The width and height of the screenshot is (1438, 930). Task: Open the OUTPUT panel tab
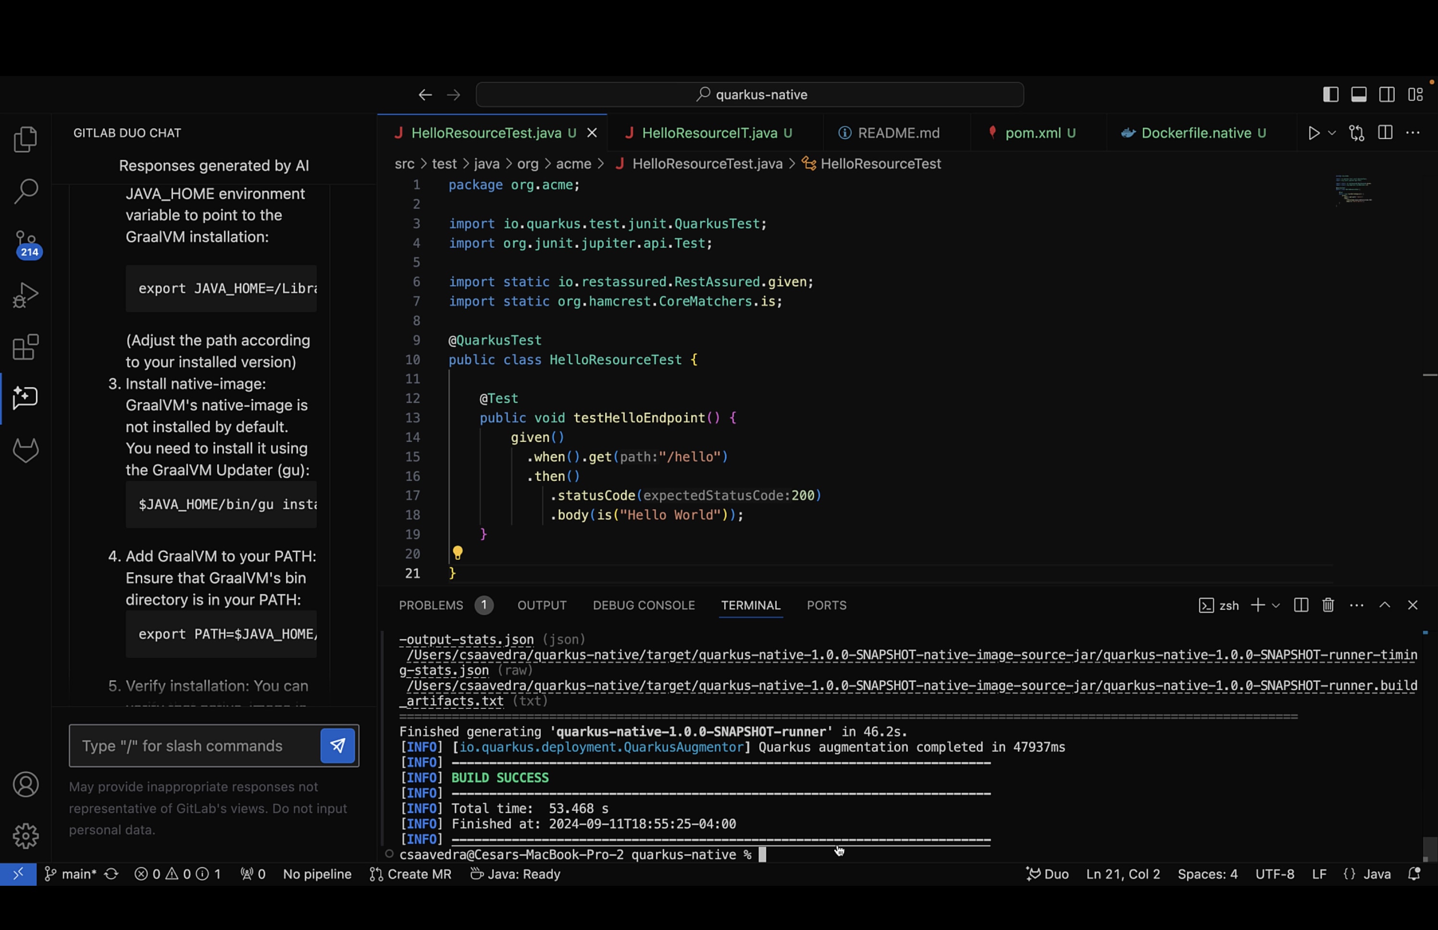point(542,605)
